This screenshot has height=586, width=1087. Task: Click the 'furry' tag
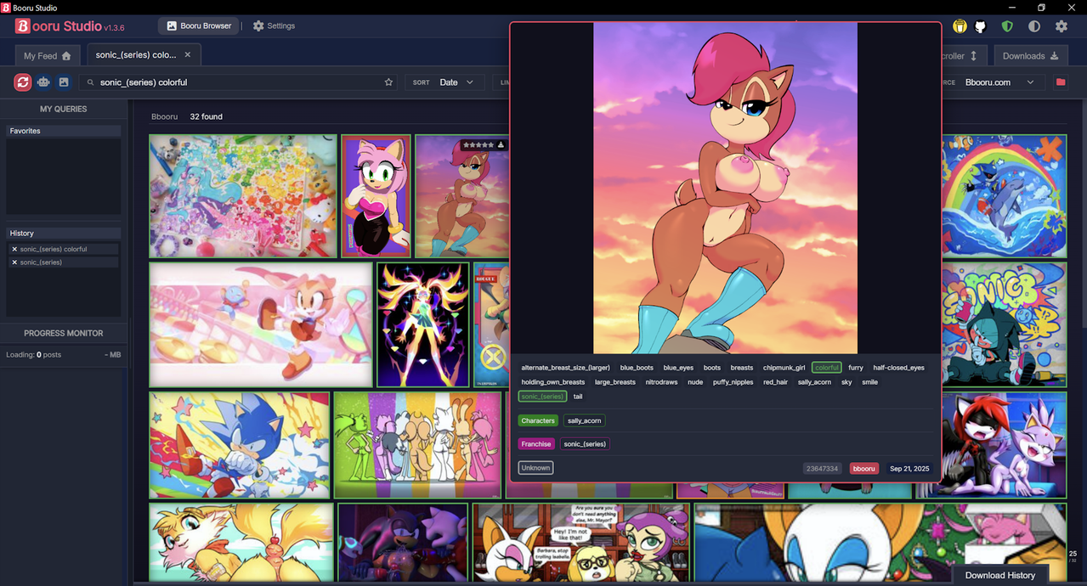point(856,368)
